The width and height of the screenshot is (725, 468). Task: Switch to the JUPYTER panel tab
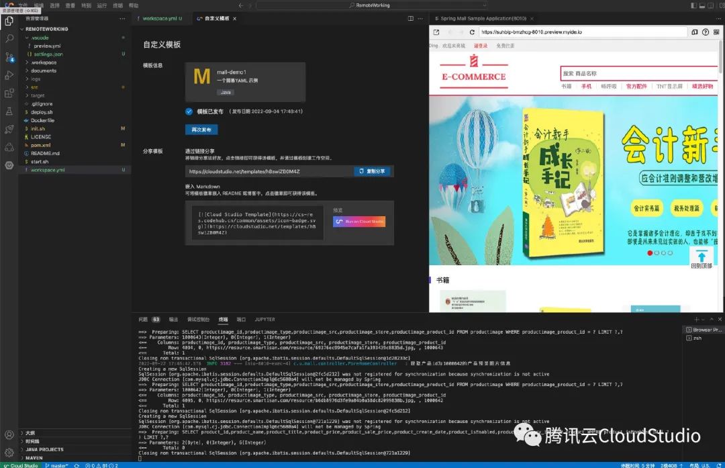tap(264, 319)
